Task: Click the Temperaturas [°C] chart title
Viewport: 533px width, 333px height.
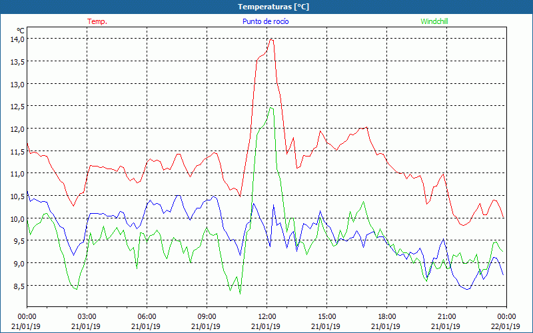Action: 273,7
